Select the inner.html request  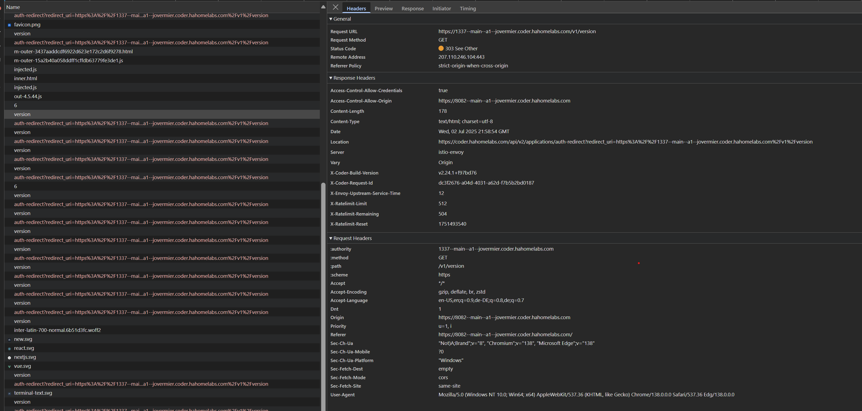pyautogui.click(x=25, y=79)
